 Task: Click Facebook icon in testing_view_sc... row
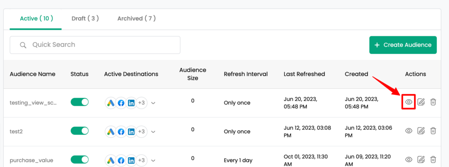[x=121, y=103]
